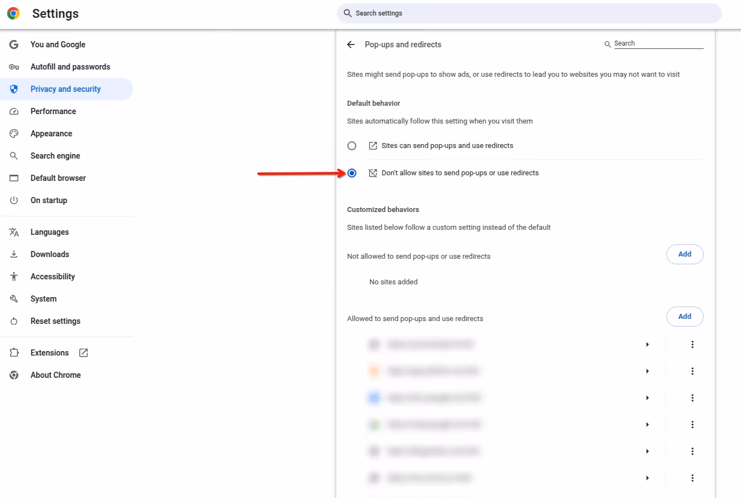Screen dimensions: 741x498
Task: Click the palette icon for Appearance
Action: [14, 134]
